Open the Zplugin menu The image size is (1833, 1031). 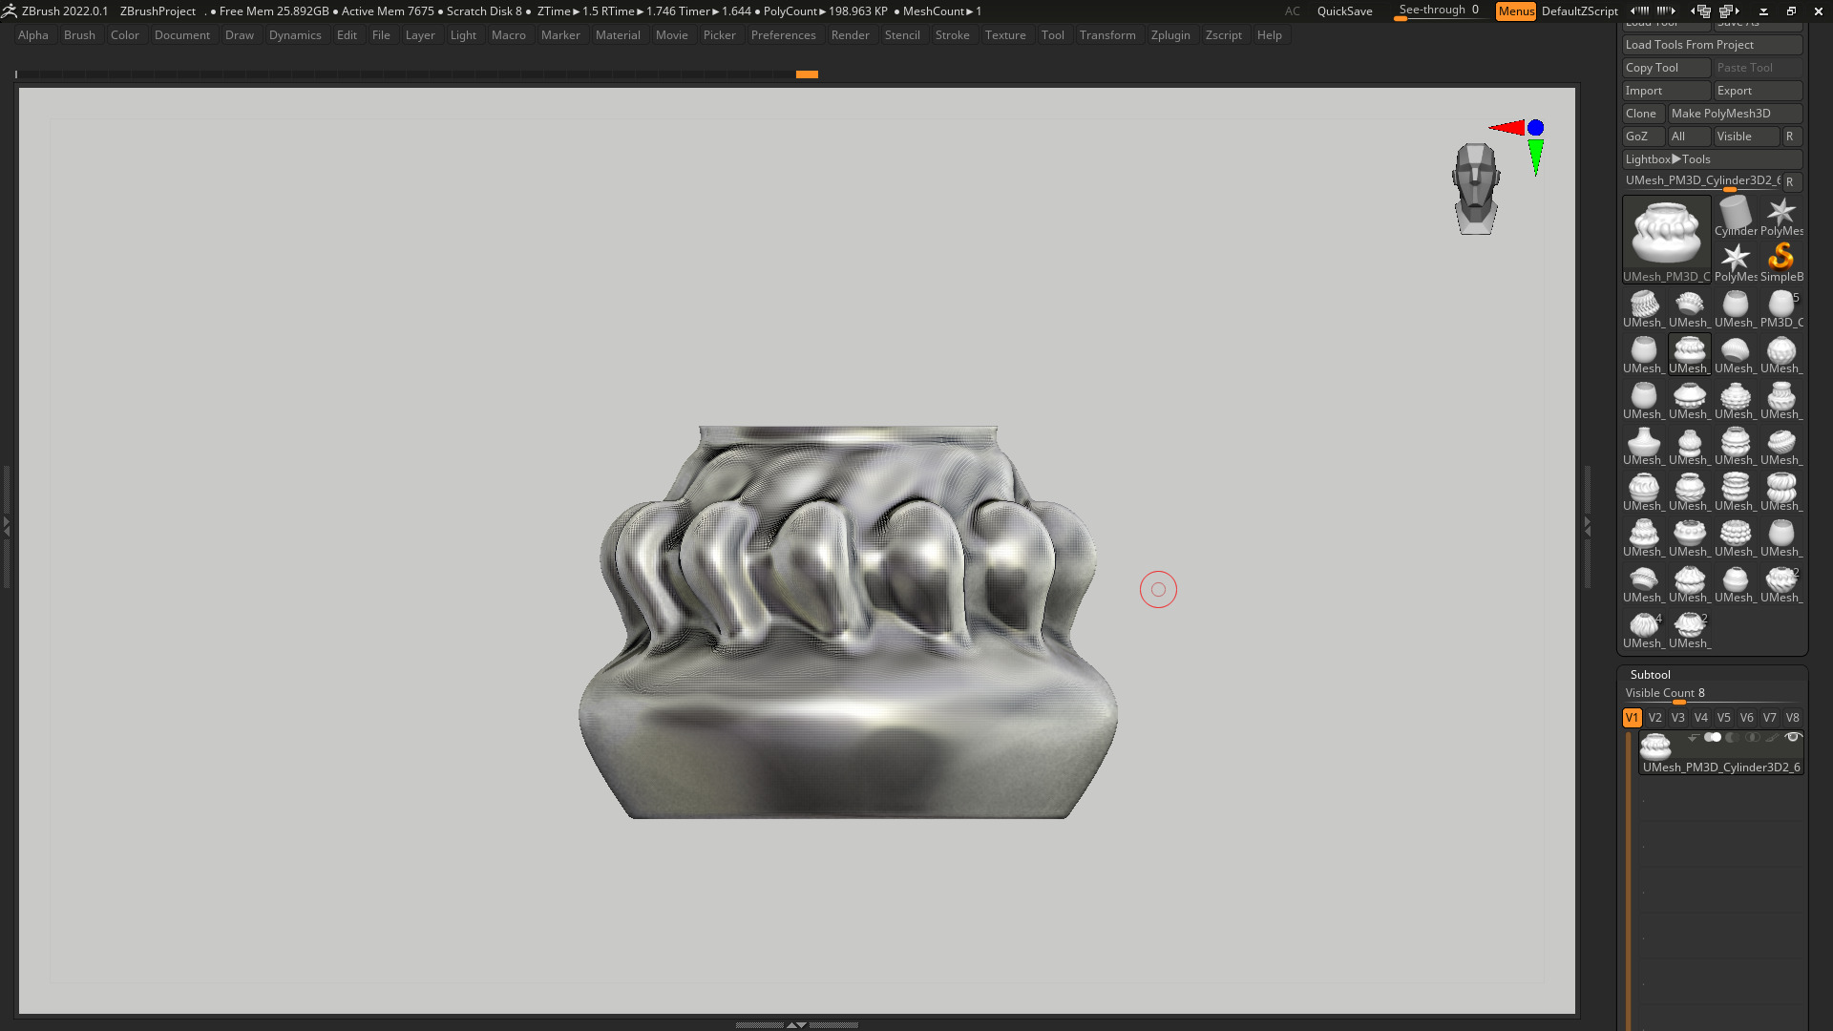pos(1170,35)
